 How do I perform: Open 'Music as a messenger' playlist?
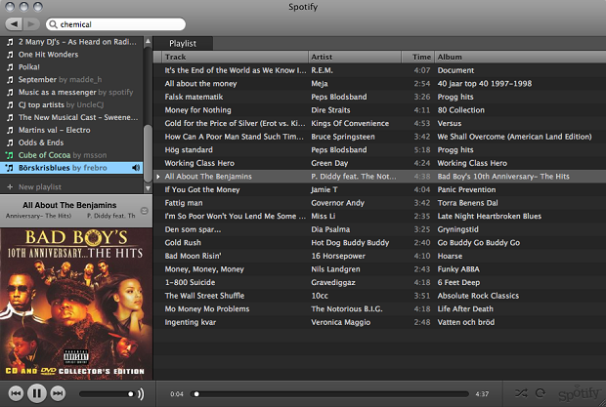[x=71, y=92]
